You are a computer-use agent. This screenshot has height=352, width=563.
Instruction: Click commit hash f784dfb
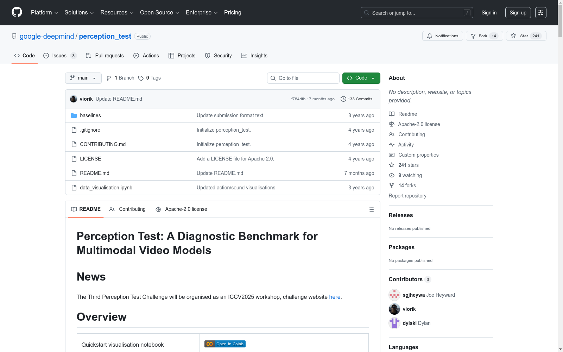[x=298, y=99]
